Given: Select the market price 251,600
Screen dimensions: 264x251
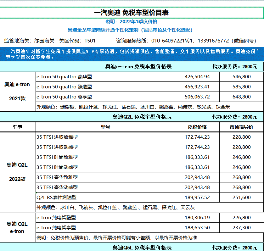Looking at the screenshot, I should pos(242,198).
